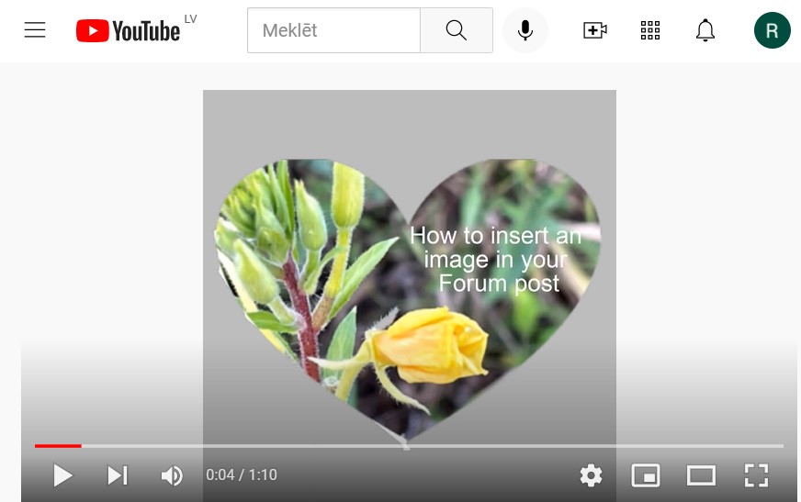Enter full screen mode
This screenshot has height=502, width=801.
coord(756,475)
